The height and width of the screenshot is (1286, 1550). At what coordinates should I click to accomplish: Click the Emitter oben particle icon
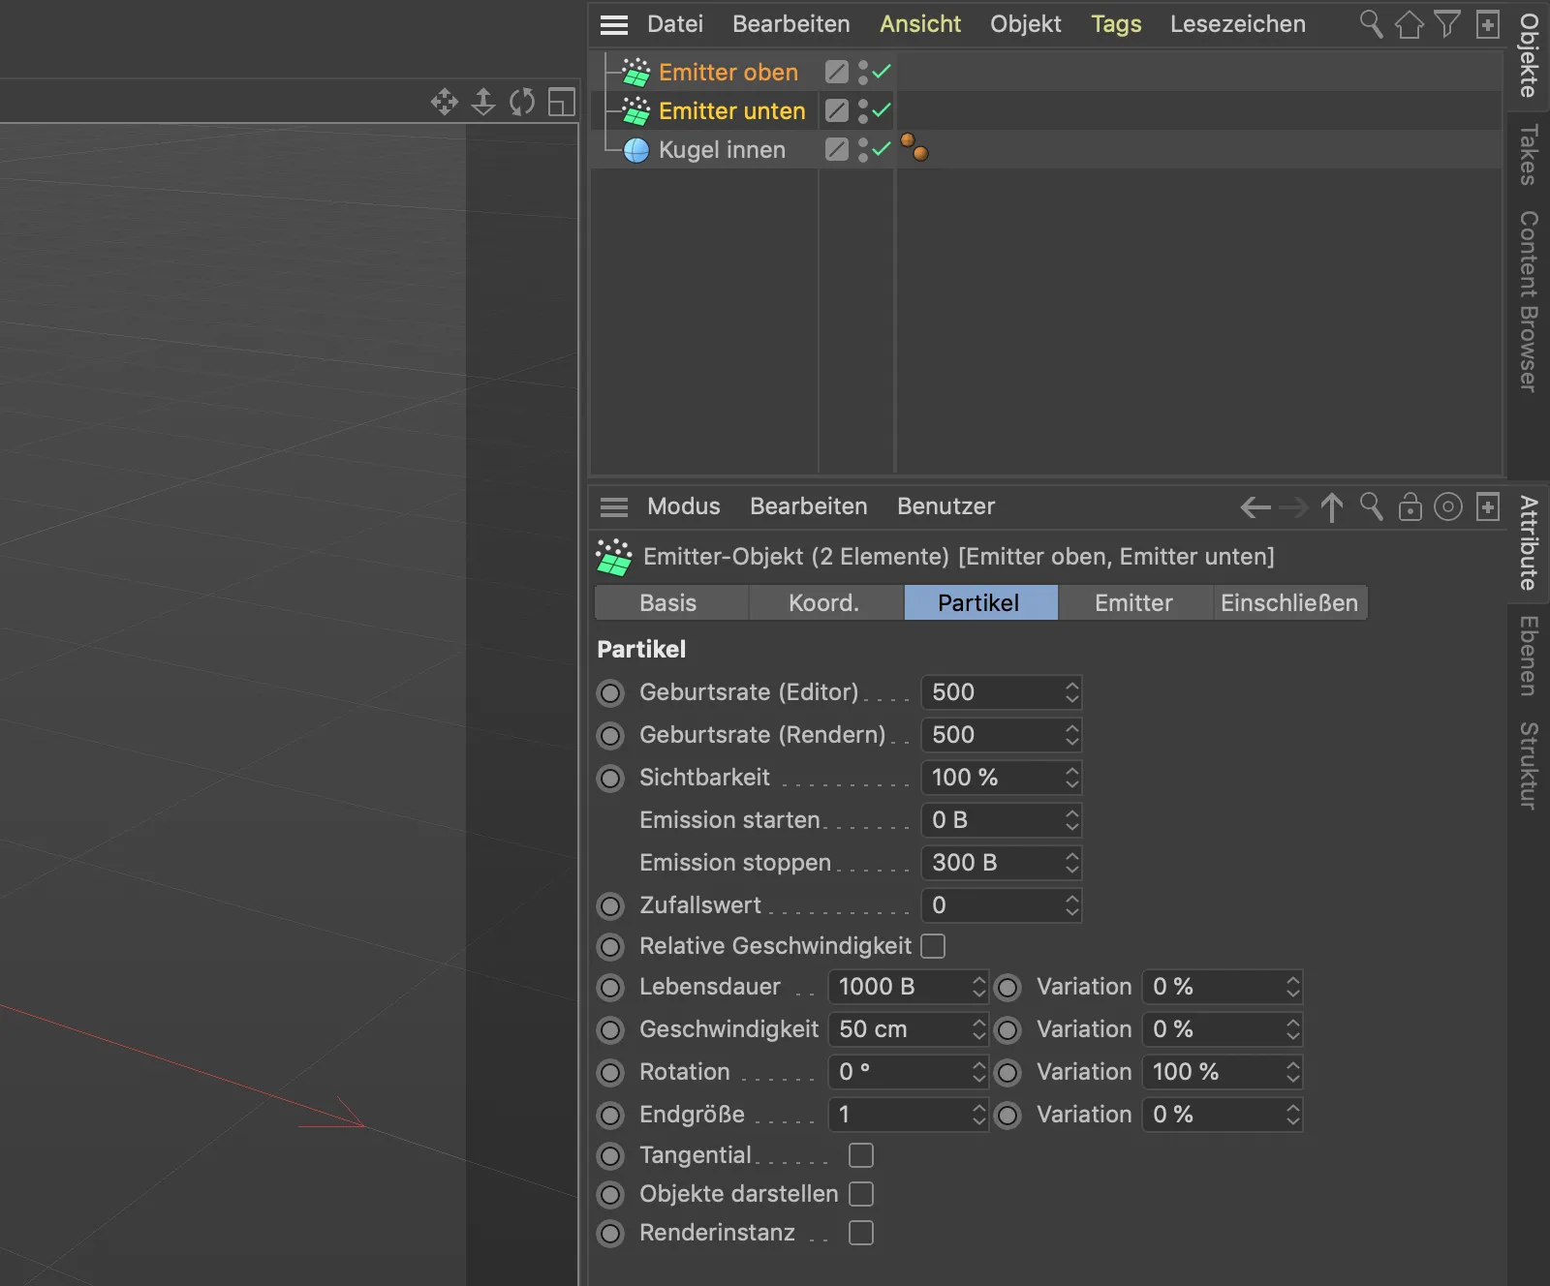click(636, 73)
